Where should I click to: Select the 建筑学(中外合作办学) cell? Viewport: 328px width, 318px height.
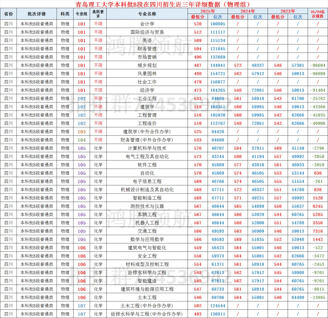coord(147,132)
